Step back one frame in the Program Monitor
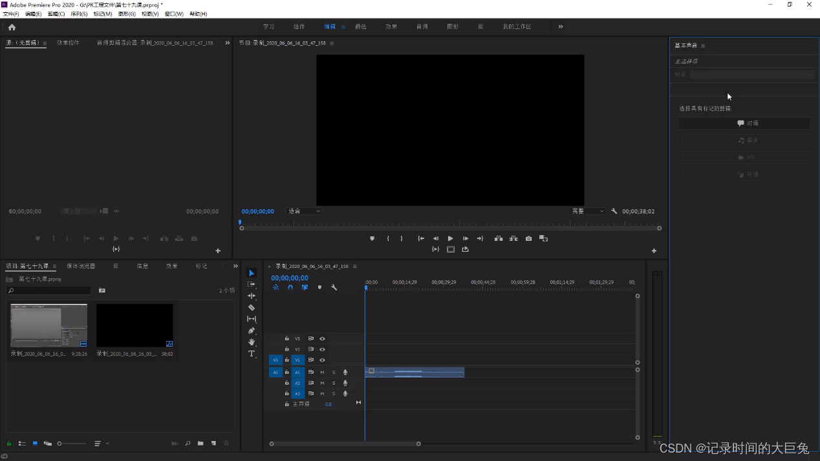Screen dimensions: 820x461 click(x=436, y=238)
